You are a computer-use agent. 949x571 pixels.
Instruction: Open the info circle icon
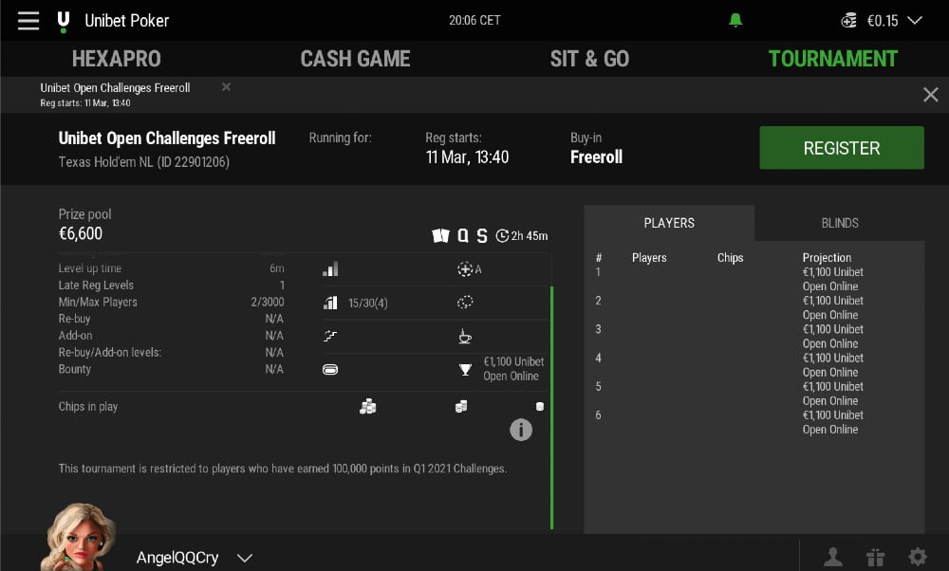point(520,430)
